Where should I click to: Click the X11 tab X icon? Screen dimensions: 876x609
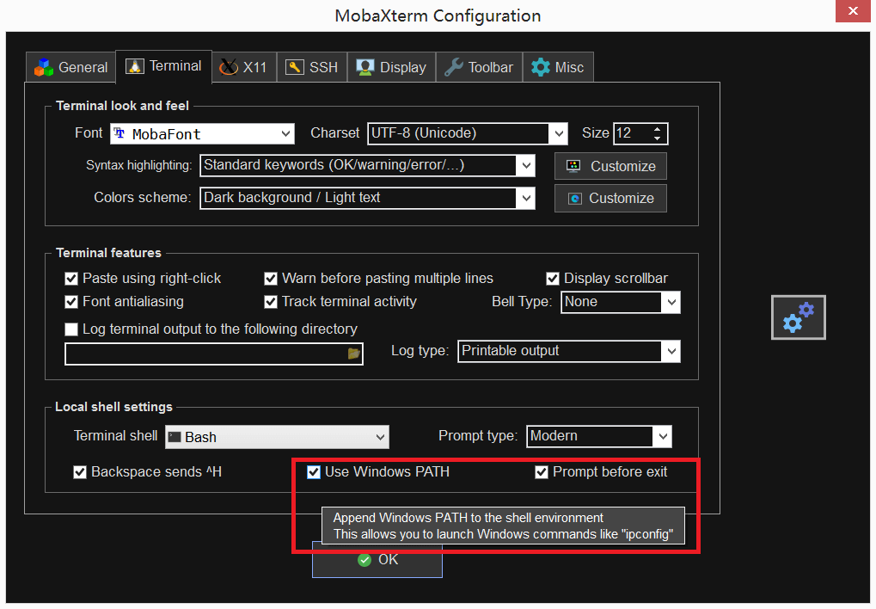click(x=229, y=67)
